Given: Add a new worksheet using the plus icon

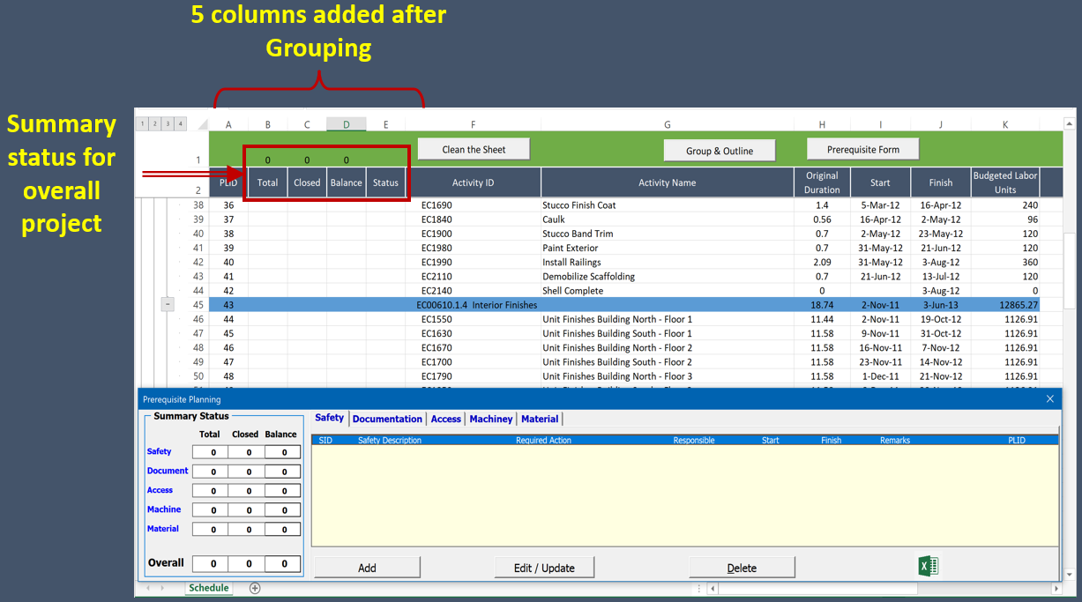Looking at the screenshot, I should click(255, 588).
